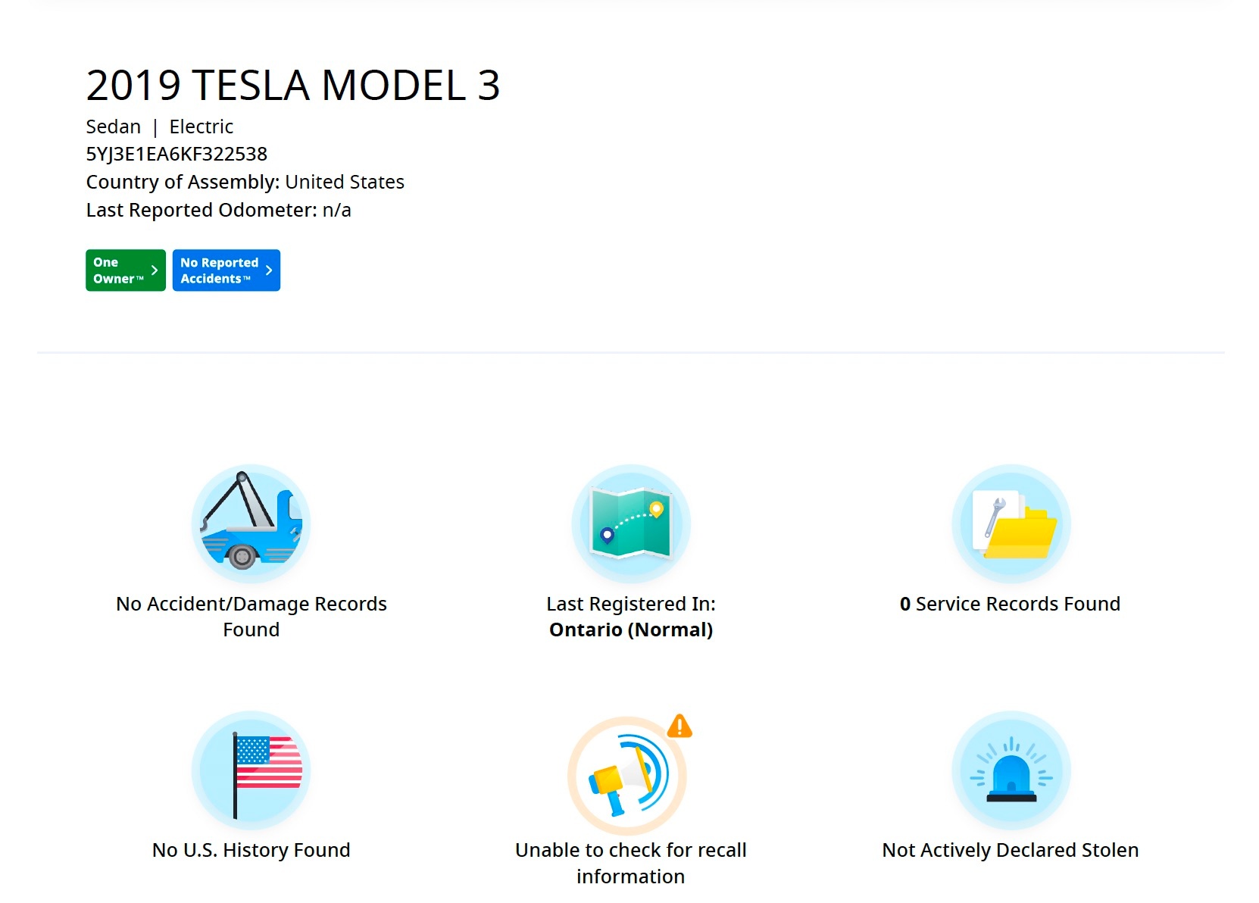Screen dimensions: 1259x903
Task: Click the blue siren stolen-status icon
Action: click(1011, 770)
